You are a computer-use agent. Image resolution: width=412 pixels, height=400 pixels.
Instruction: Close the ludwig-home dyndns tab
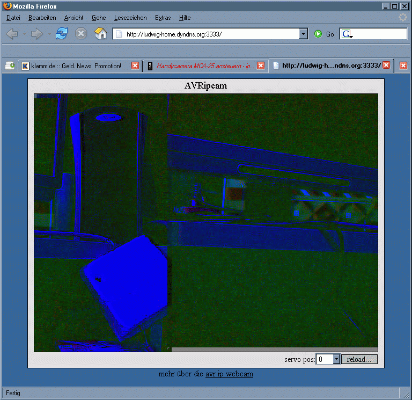pyautogui.click(x=386, y=65)
